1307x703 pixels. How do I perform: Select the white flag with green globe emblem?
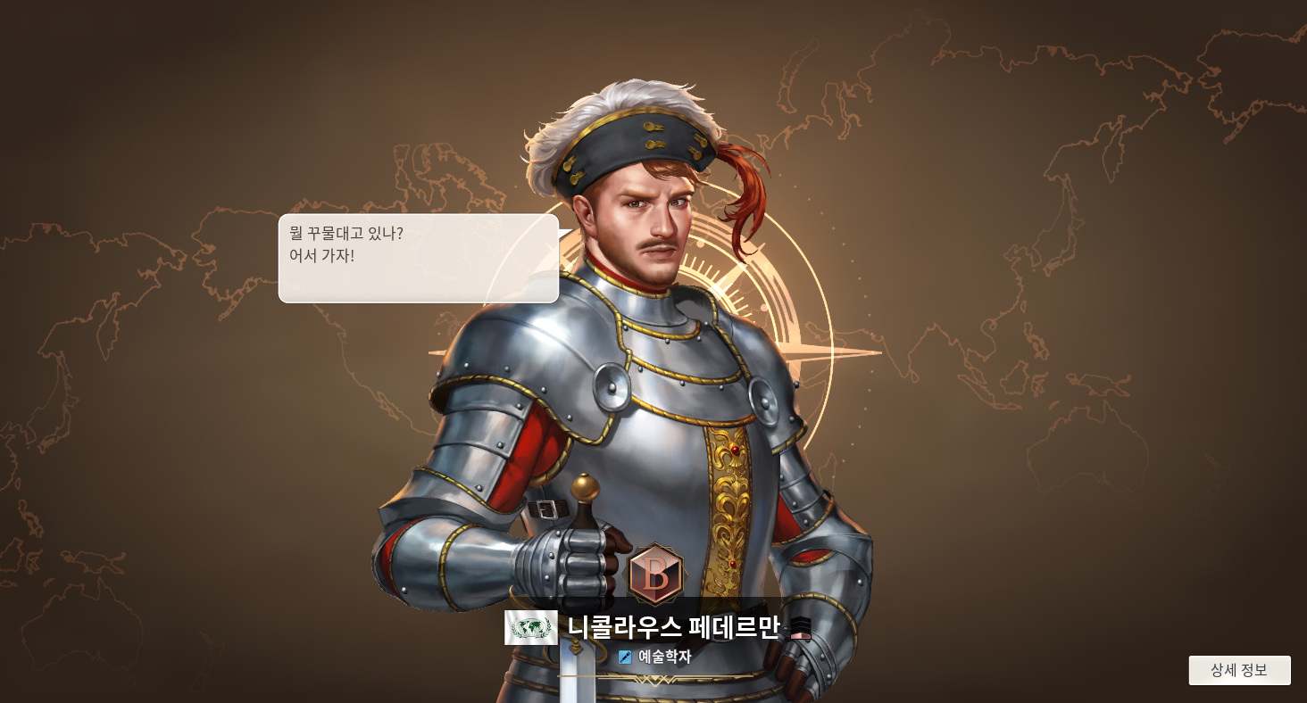click(531, 628)
